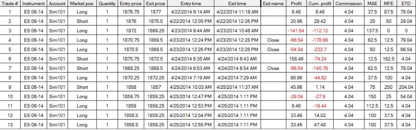The image size is (416, 130).
Task: Click the Exit price column header
Action: pyautogui.click(x=155, y=4)
